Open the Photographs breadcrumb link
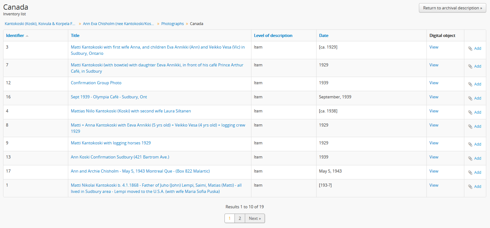The image size is (490, 228). 173,24
